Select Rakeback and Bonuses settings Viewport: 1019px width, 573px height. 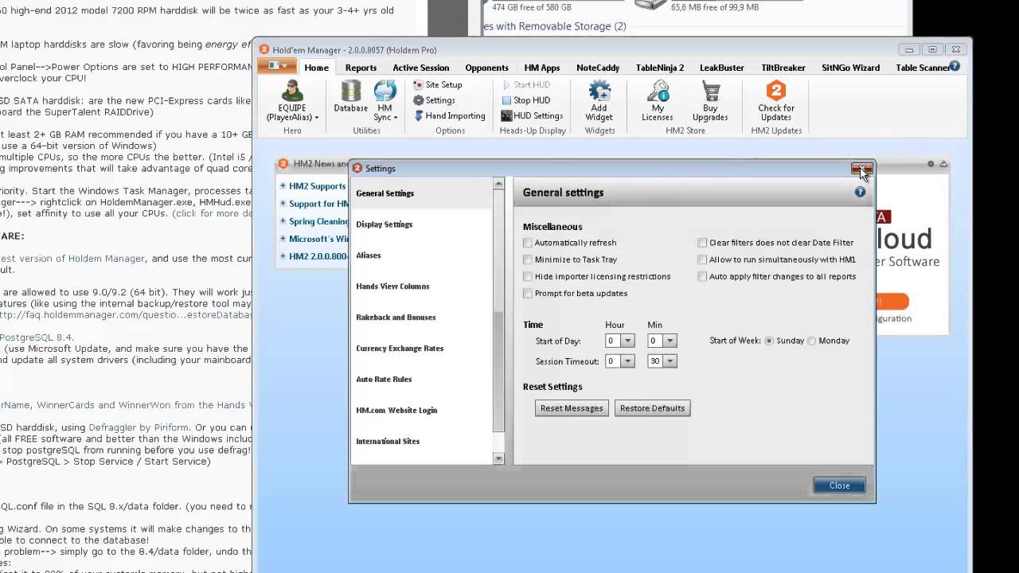click(x=396, y=318)
